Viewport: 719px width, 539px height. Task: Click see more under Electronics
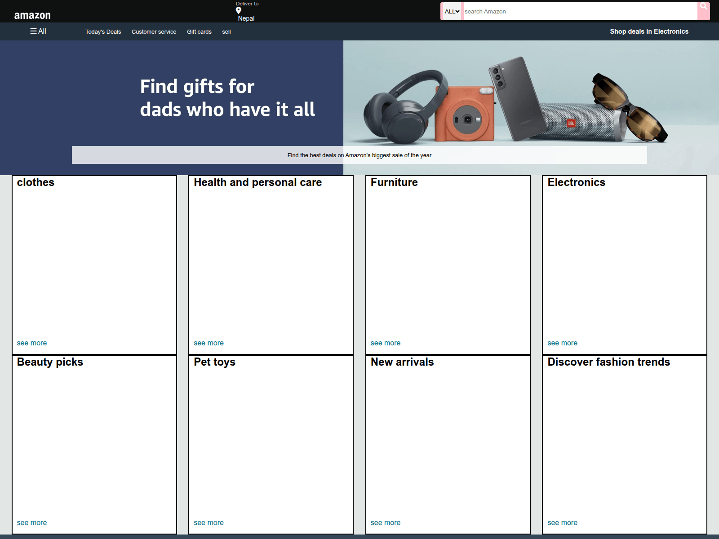pyautogui.click(x=562, y=343)
